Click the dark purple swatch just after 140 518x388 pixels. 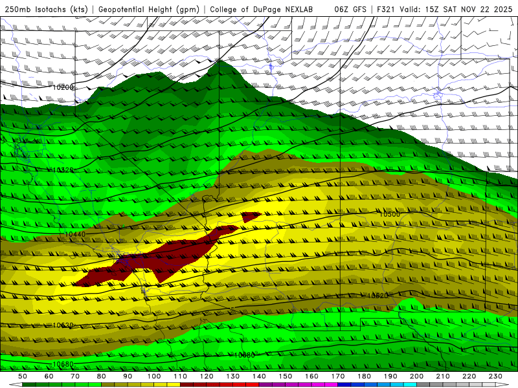pyautogui.click(x=265, y=385)
